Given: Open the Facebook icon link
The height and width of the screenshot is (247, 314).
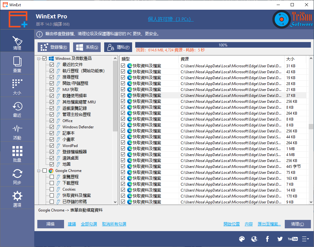Looking at the screenshot, I should tap(267, 239).
